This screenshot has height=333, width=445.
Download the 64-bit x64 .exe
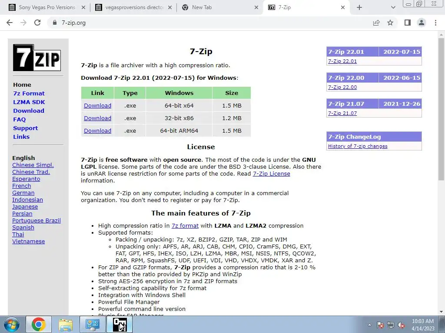97,106
